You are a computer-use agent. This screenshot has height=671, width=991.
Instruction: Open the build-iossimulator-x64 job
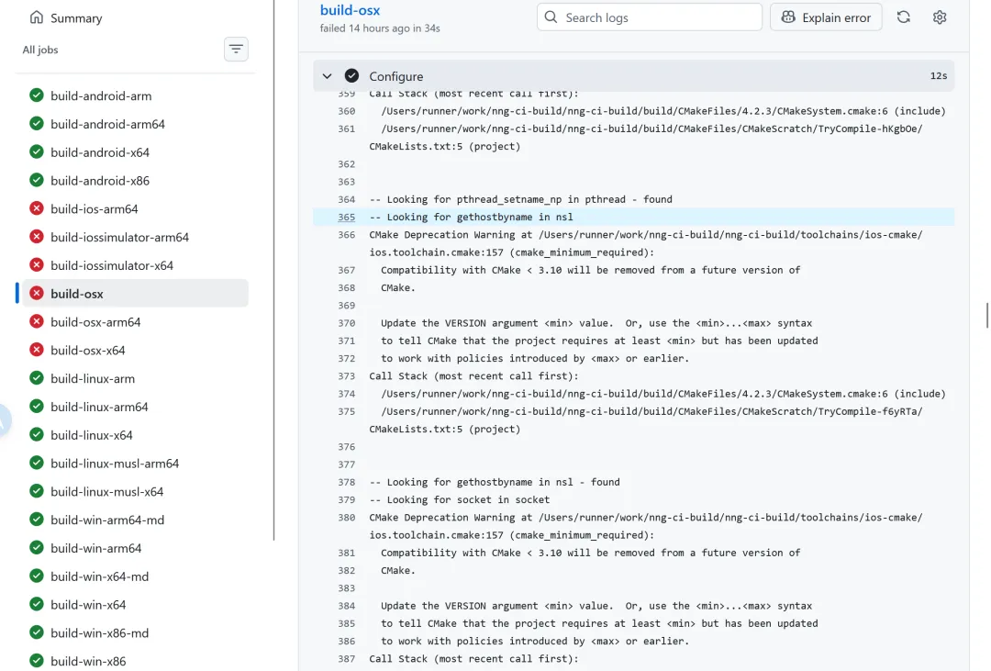click(x=112, y=265)
